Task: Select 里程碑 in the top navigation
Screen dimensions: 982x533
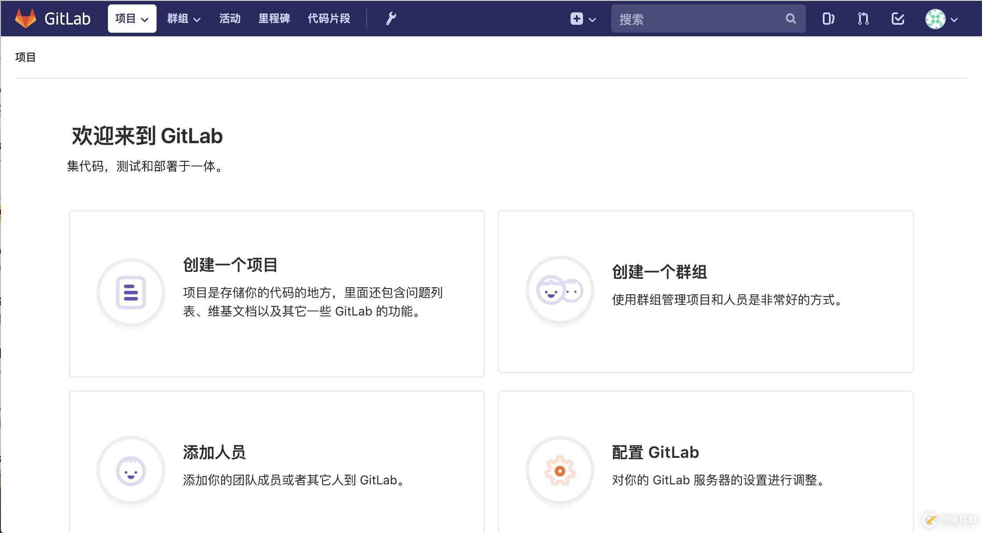Action: tap(274, 19)
